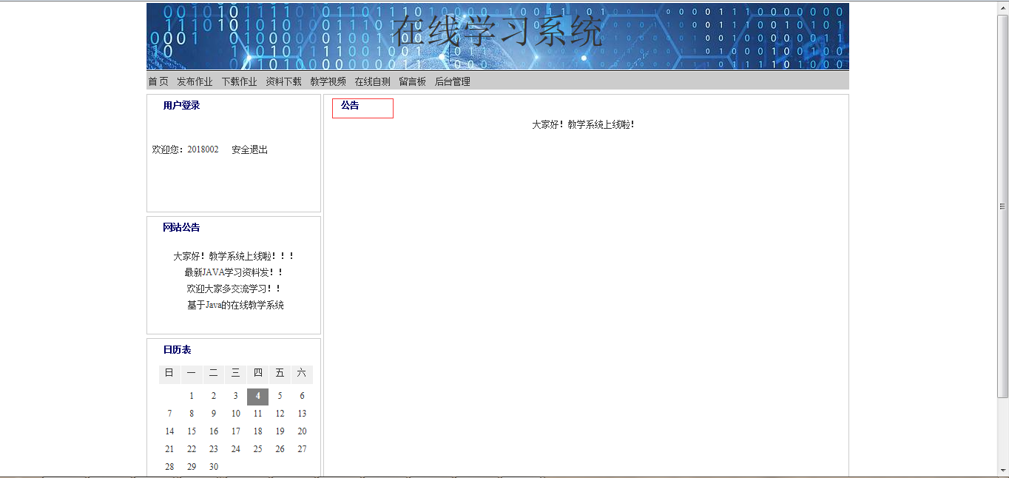Click scrollbar up arrow at top

tap(1002, 8)
